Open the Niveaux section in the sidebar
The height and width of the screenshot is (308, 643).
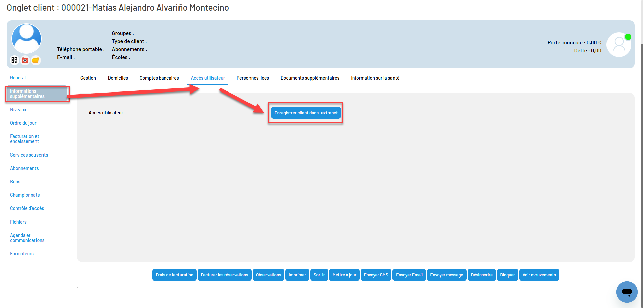pyautogui.click(x=18, y=109)
